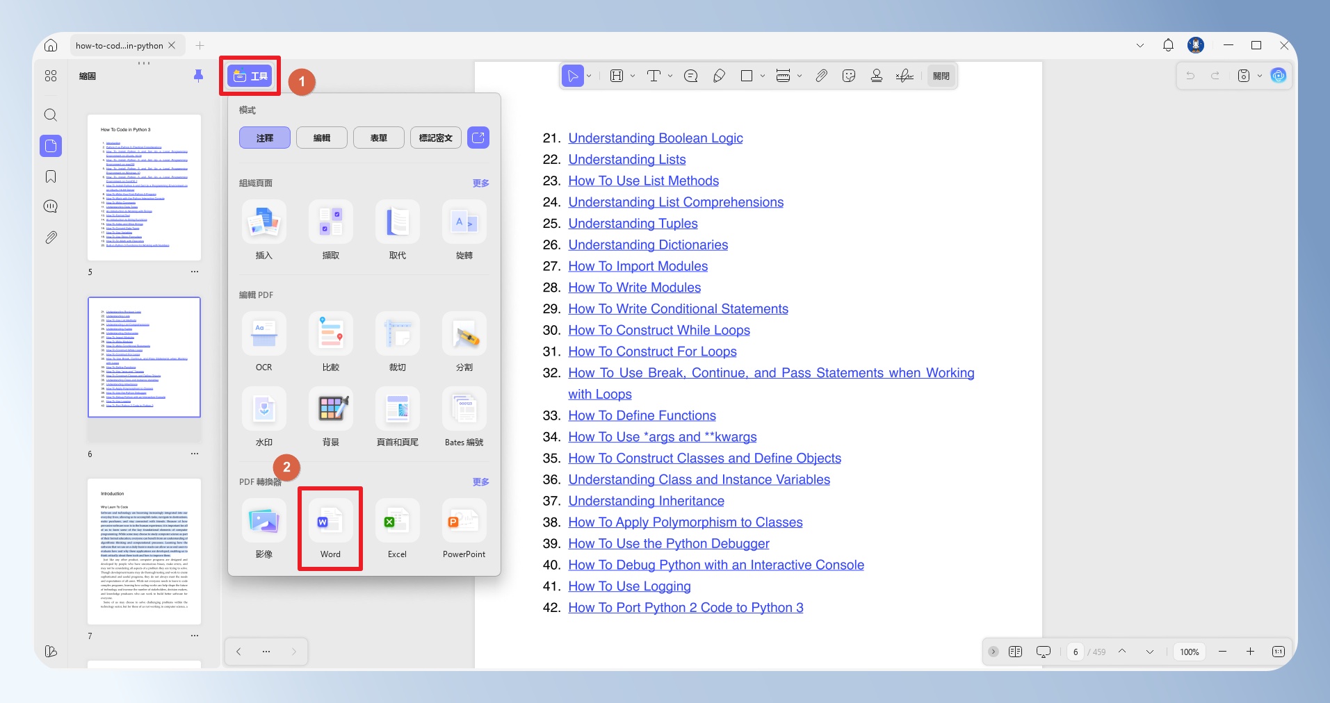Expand the shape tool dropdown arrow
Image resolution: width=1330 pixels, height=703 pixels.
(763, 76)
